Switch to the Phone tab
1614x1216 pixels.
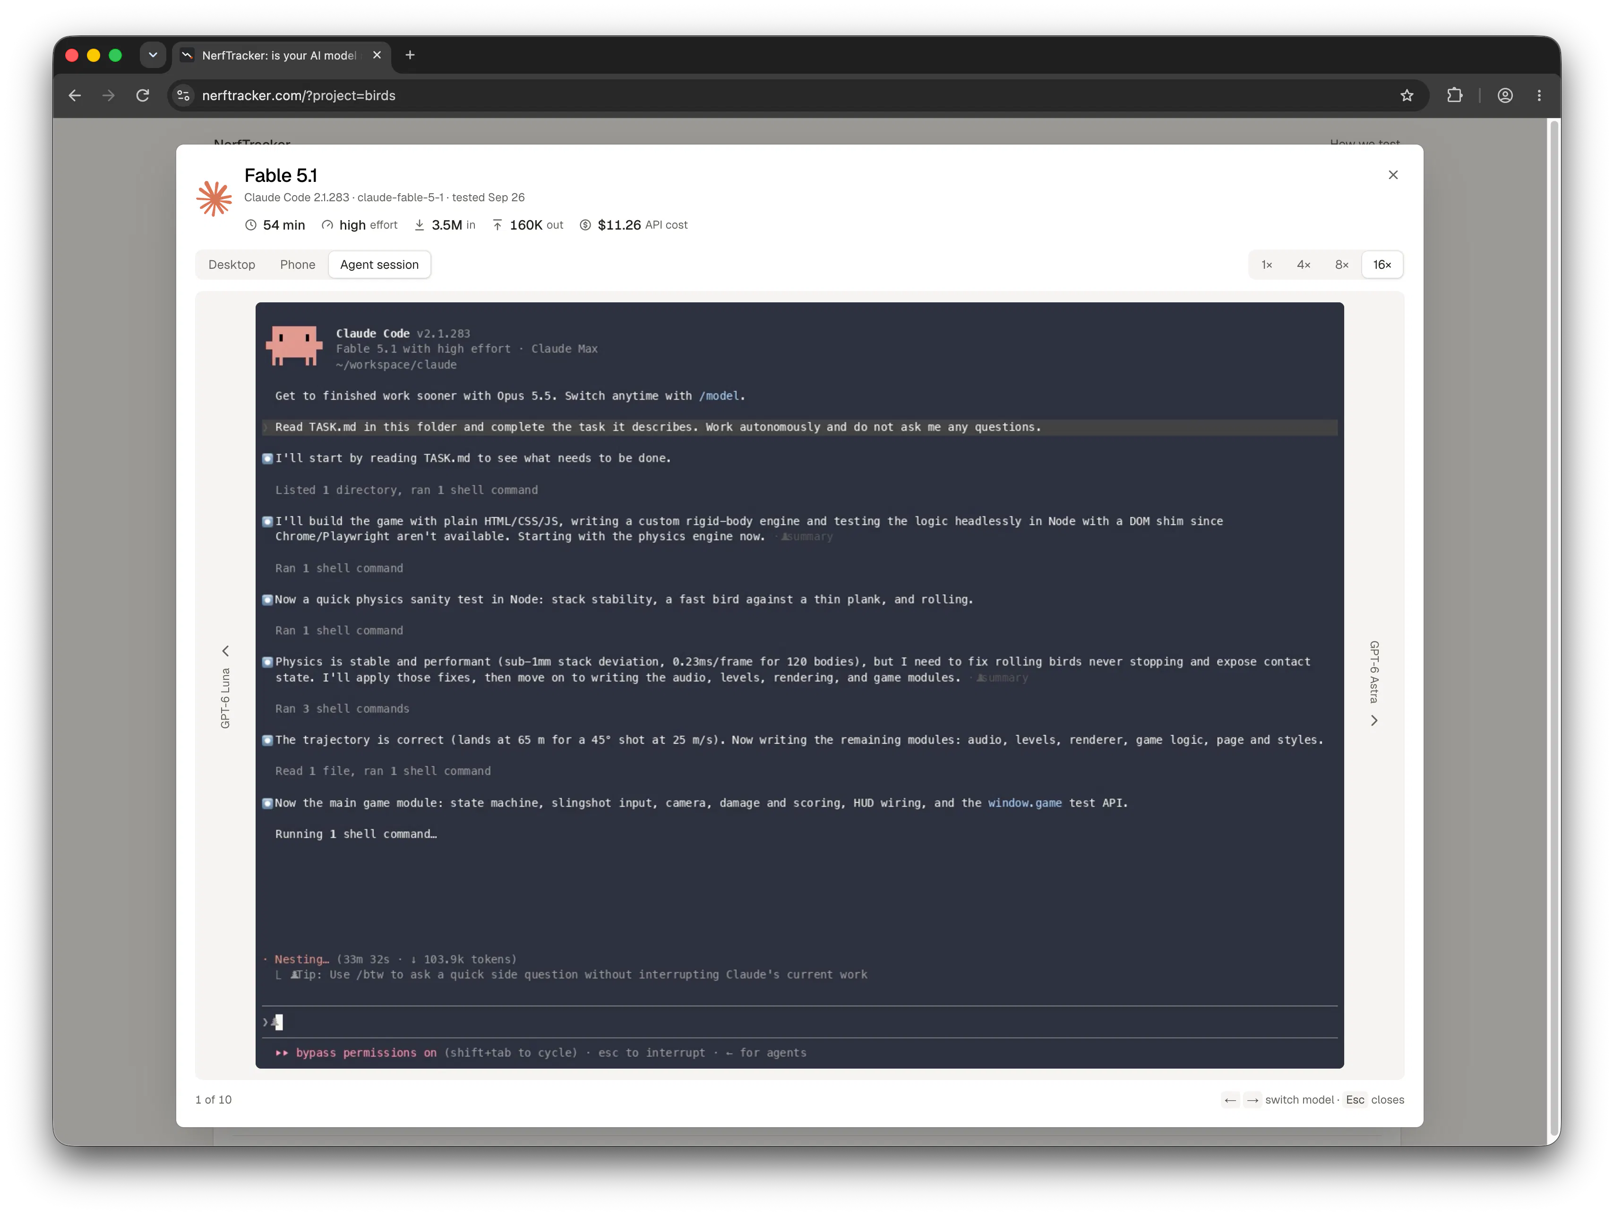298,265
